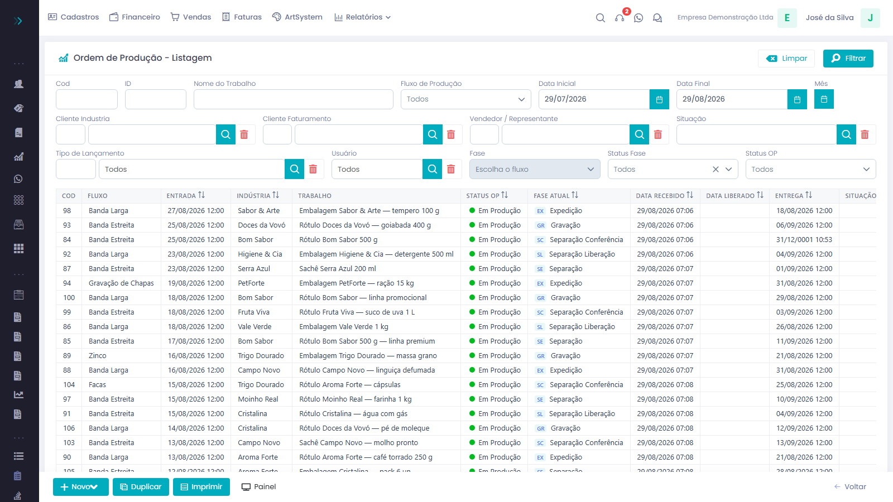893x502 pixels.
Task: Click entrega value '31/12/0001 10:53'
Action: 804,240
